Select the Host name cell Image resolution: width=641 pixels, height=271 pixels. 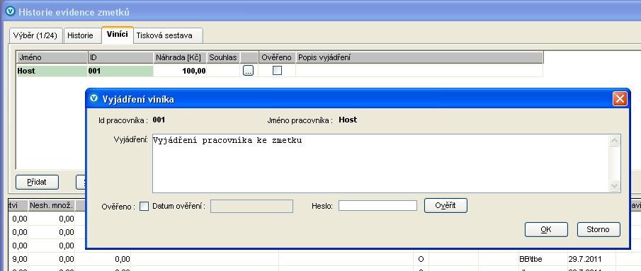[x=52, y=71]
